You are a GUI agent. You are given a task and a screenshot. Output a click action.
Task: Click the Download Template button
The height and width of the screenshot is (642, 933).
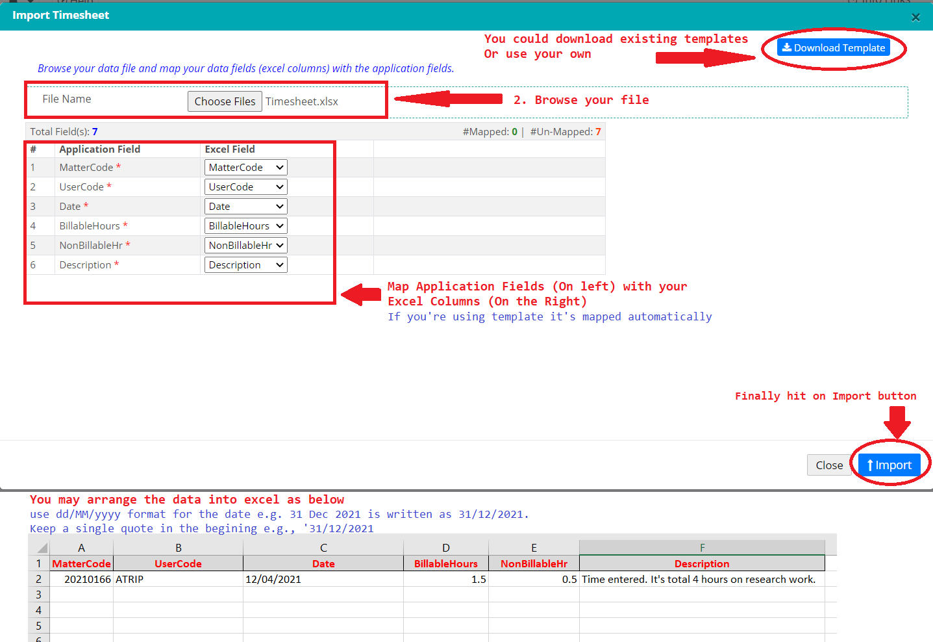[x=833, y=47]
